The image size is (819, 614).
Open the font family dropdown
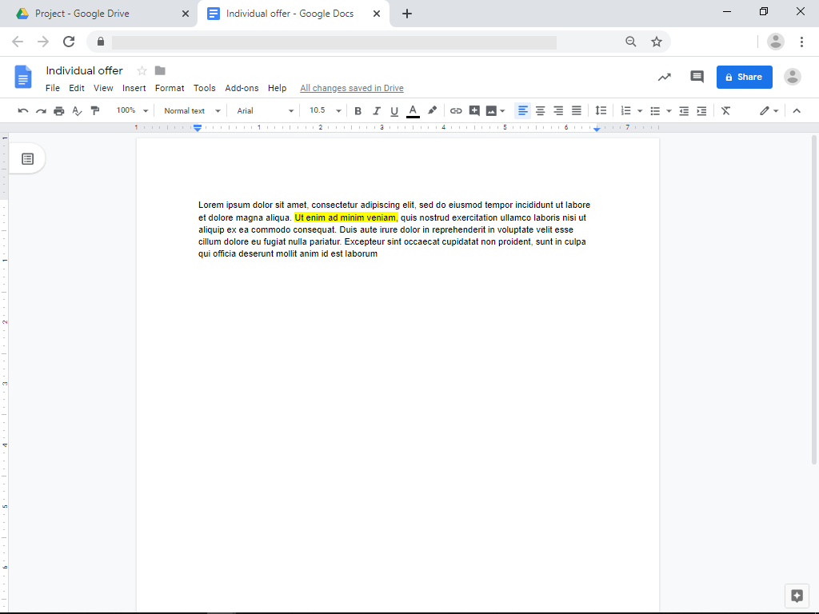(264, 110)
